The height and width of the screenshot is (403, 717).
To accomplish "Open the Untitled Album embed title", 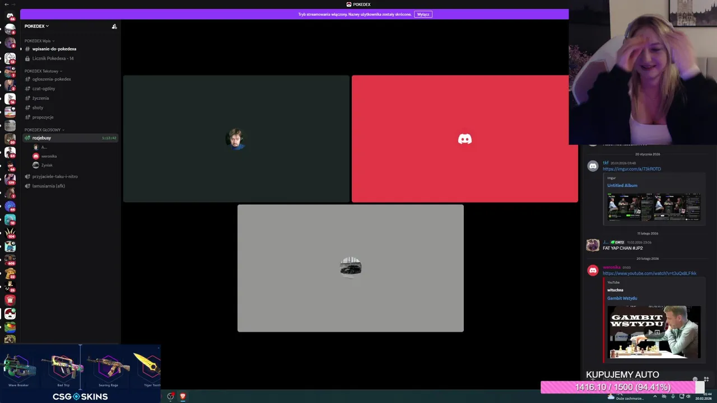I will tap(622, 185).
